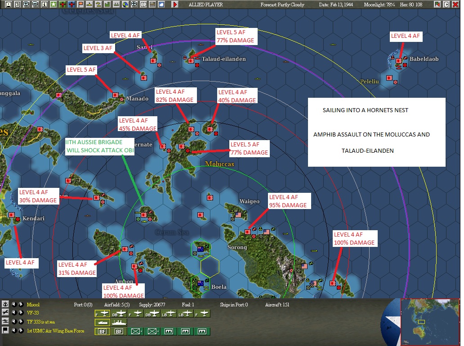Click left arrow beside 1st USMC Air Wing
This screenshot has width=464, height=346.
coord(14,330)
